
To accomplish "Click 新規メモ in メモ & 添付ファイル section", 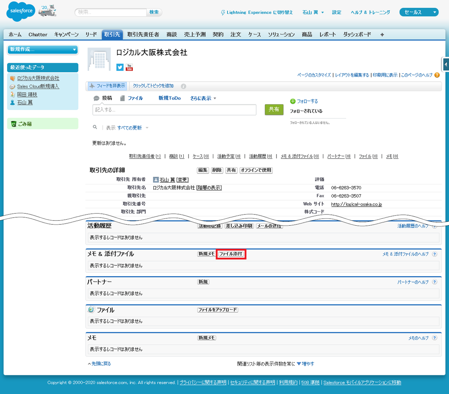I will coord(207,254).
